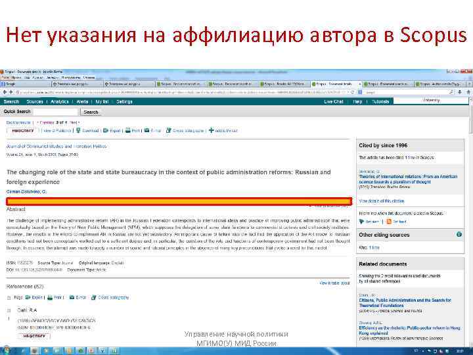
Task: Click the taskbar clock
Action: (460, 351)
